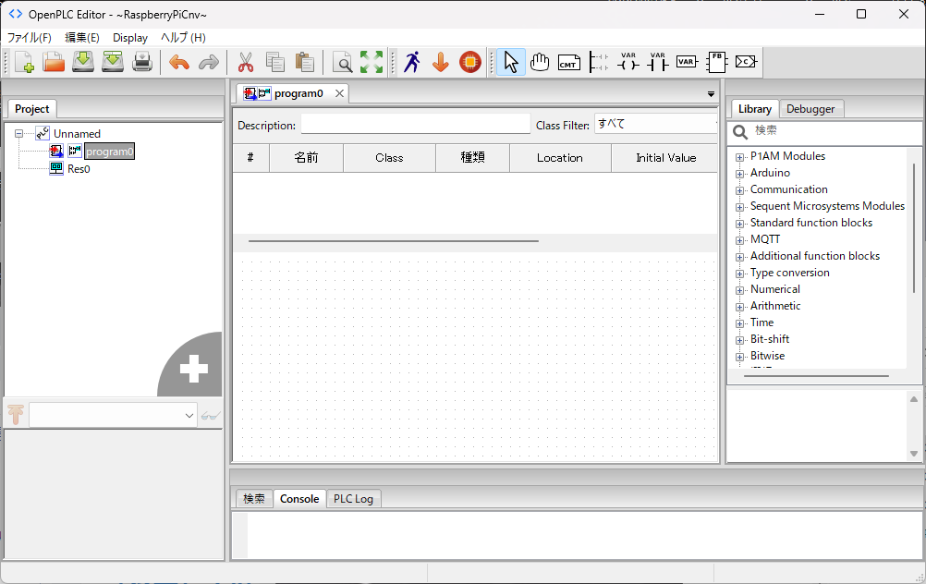The image size is (926, 584).
Task: Insert a power rail tool
Action: [598, 62]
